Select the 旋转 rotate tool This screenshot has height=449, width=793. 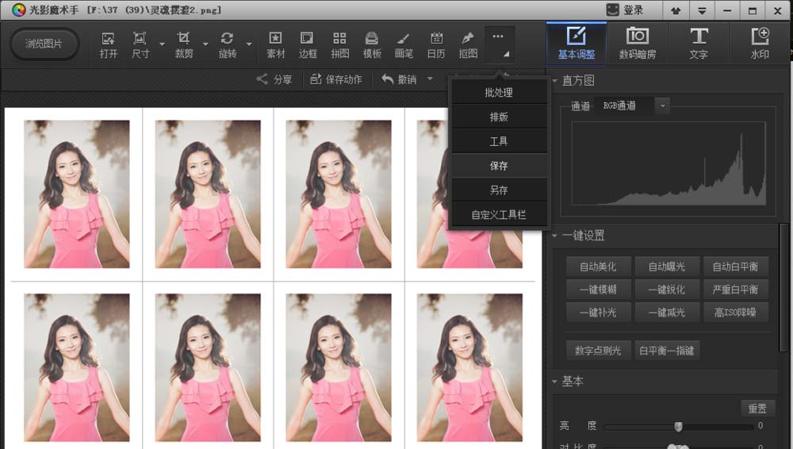227,44
